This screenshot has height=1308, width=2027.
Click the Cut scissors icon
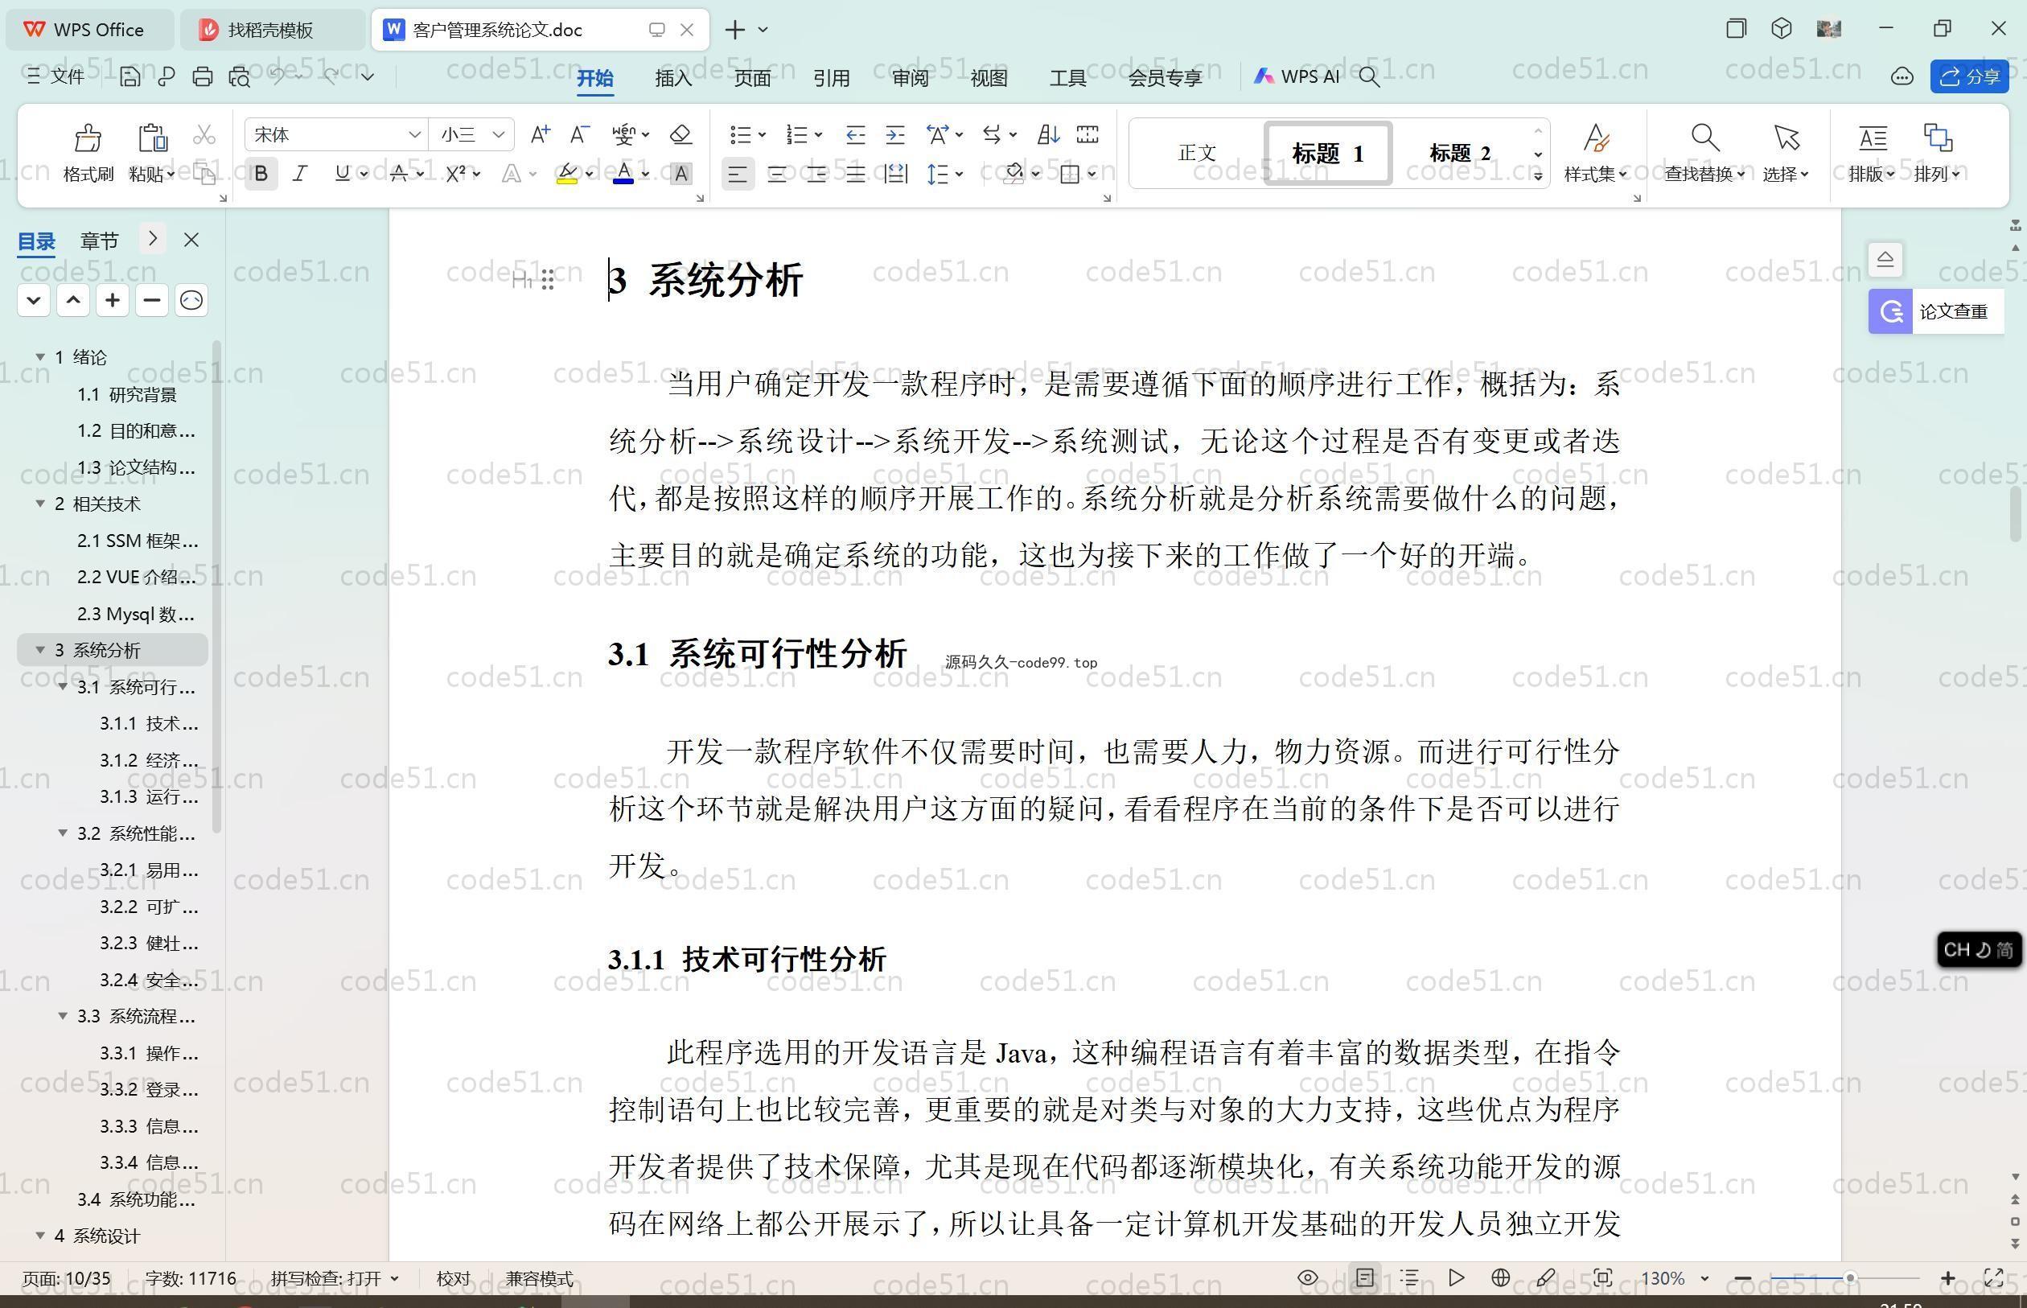coord(204,135)
